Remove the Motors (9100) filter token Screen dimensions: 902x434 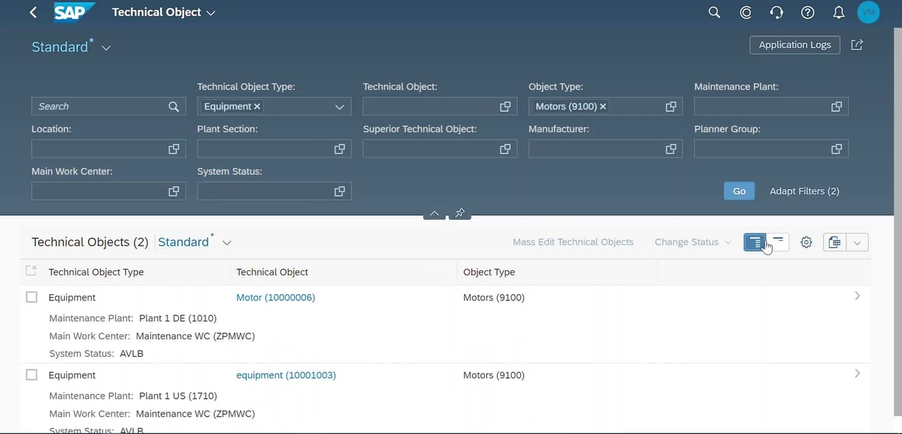[604, 106]
